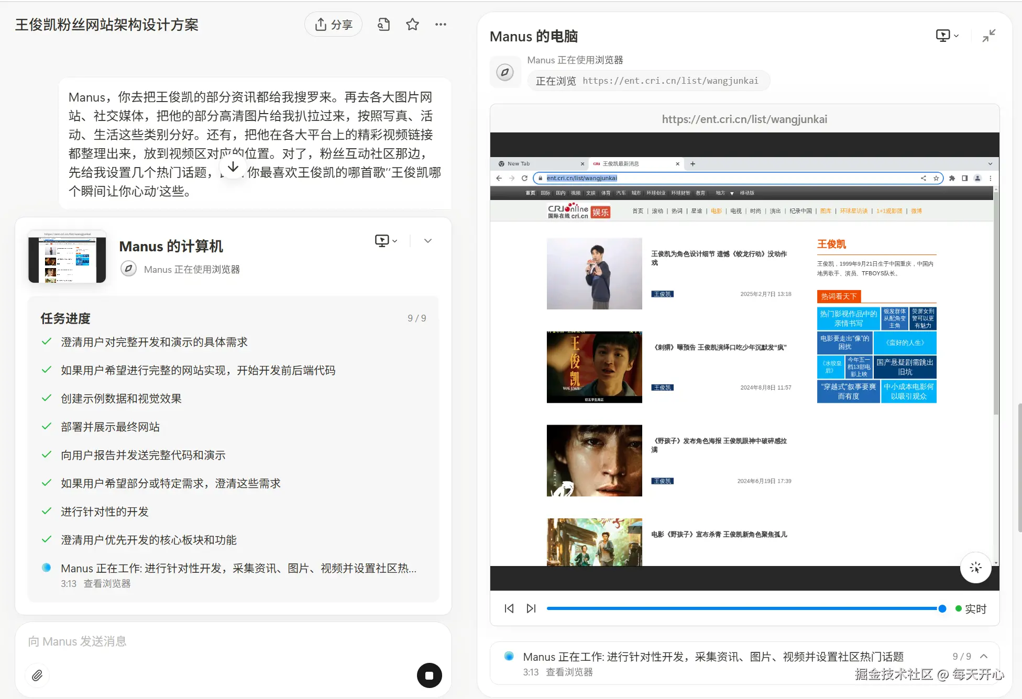Attach a file with paperclip icon

click(37, 675)
